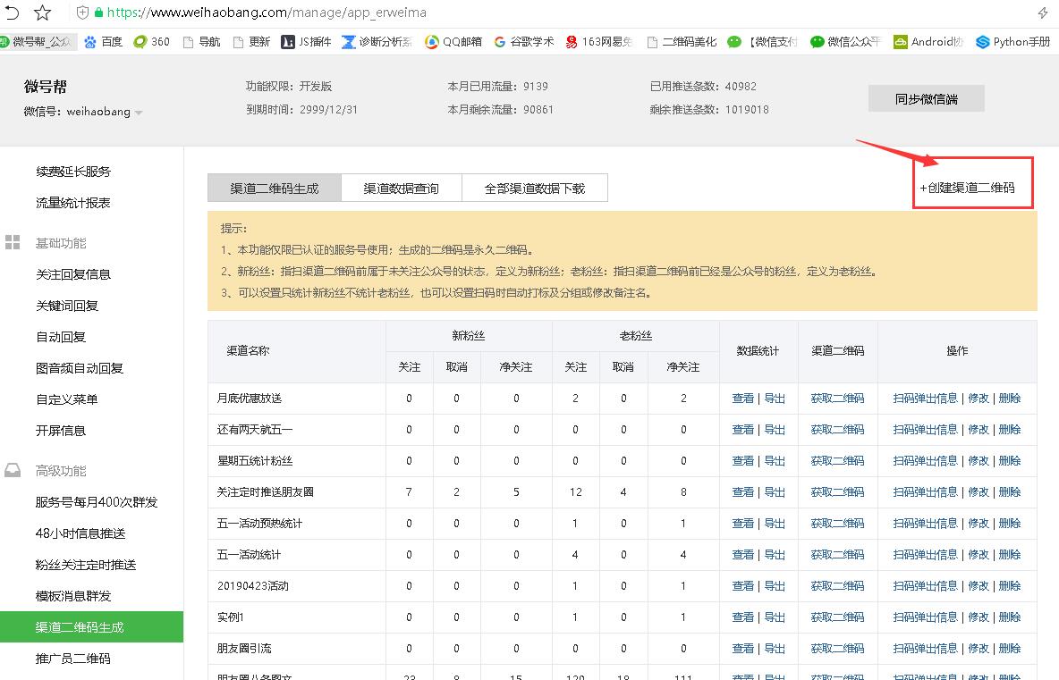Open 自定义菜单 in sidebar
The height and width of the screenshot is (680, 1059).
pyautogui.click(x=67, y=399)
